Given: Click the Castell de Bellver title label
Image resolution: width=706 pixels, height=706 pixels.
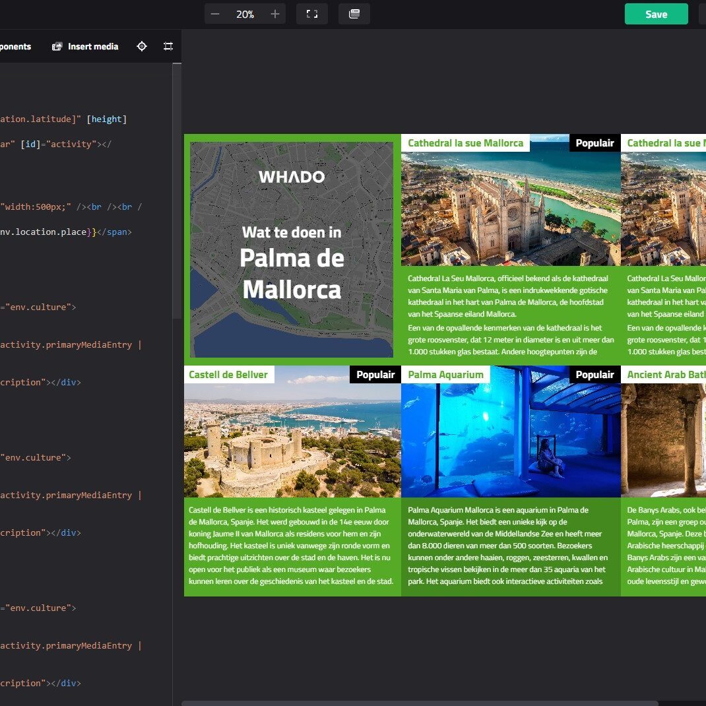Looking at the screenshot, I should coord(228,375).
